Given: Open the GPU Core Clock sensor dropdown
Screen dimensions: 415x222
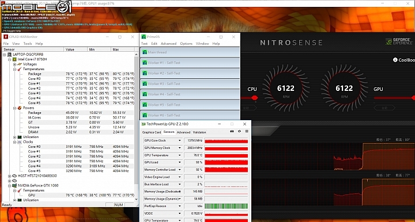Looking at the screenshot, I should pyautogui.click(x=179, y=140).
